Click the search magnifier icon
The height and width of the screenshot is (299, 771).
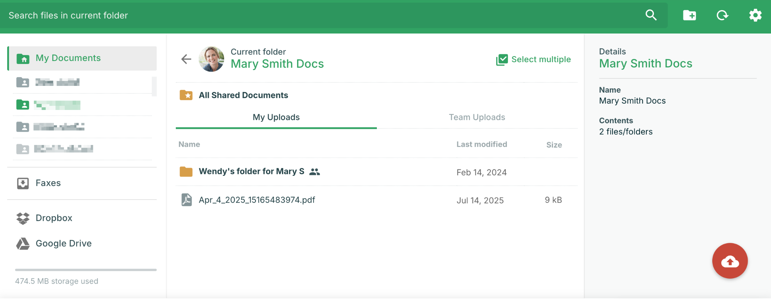pyautogui.click(x=651, y=15)
